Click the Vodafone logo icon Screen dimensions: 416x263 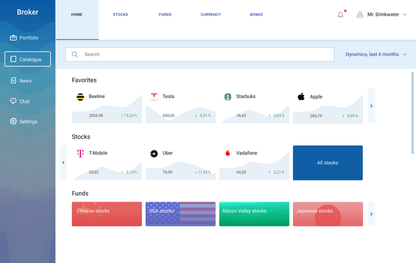coord(228,153)
